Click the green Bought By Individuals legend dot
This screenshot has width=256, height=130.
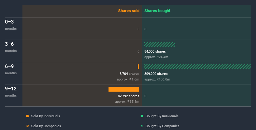142,116
